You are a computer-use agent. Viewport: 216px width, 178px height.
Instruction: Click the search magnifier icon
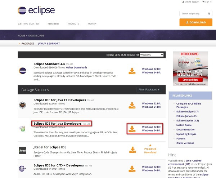pyautogui.click(x=209, y=14)
